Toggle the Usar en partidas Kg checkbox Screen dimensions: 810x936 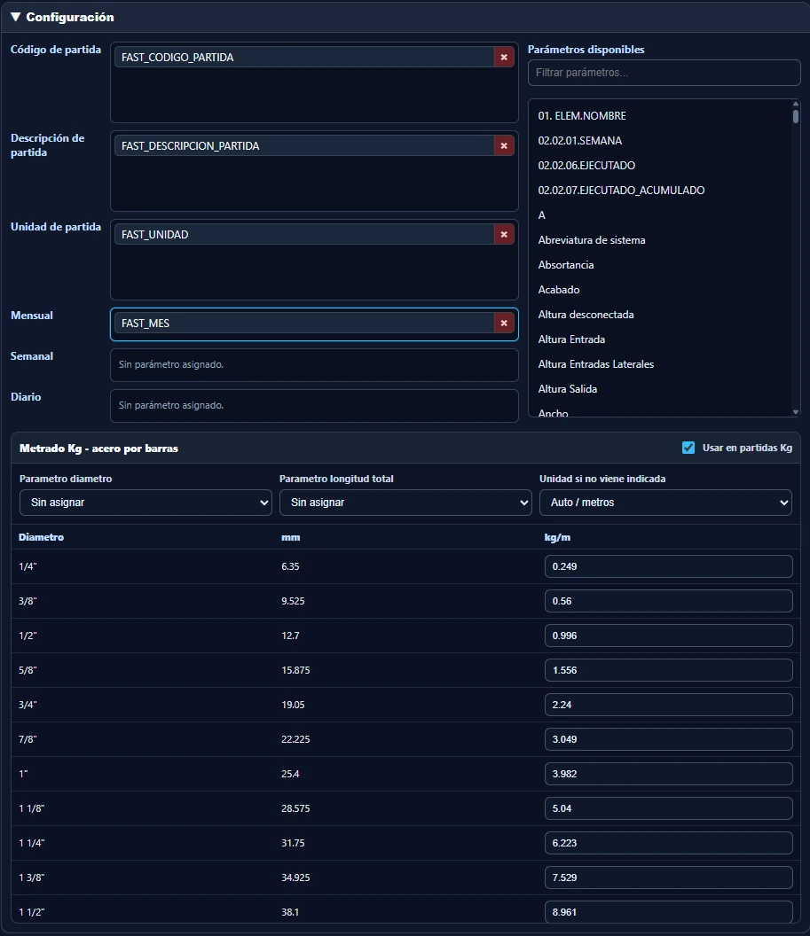click(688, 448)
